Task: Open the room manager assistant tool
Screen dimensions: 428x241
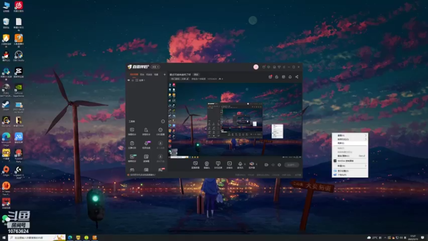Action: (146, 131)
